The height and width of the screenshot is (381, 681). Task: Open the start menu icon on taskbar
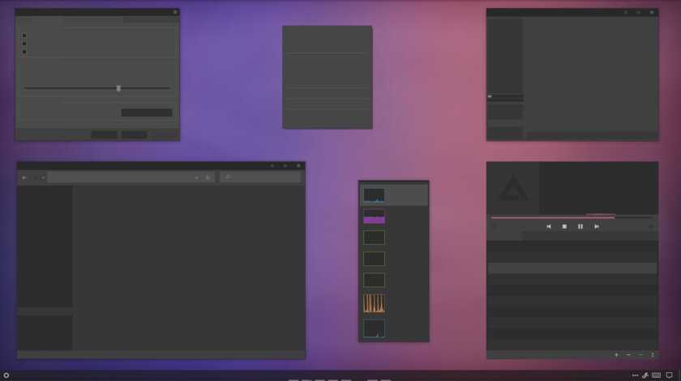6,375
